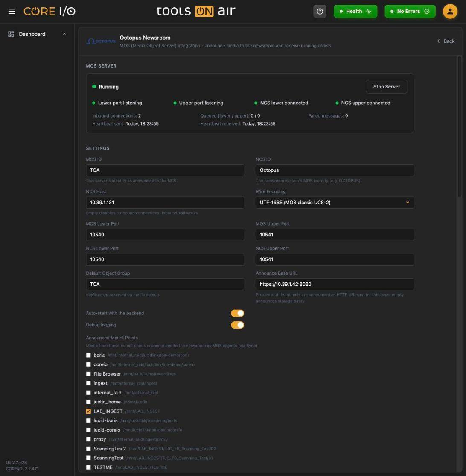Check the File Browser mount point
466x476 pixels.
click(x=88, y=374)
